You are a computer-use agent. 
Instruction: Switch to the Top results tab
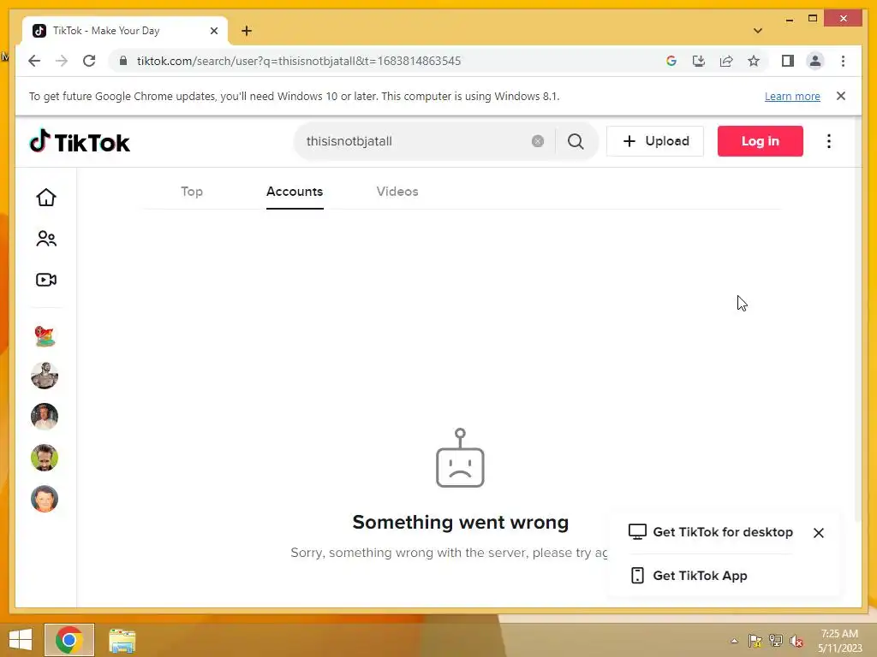pyautogui.click(x=192, y=192)
